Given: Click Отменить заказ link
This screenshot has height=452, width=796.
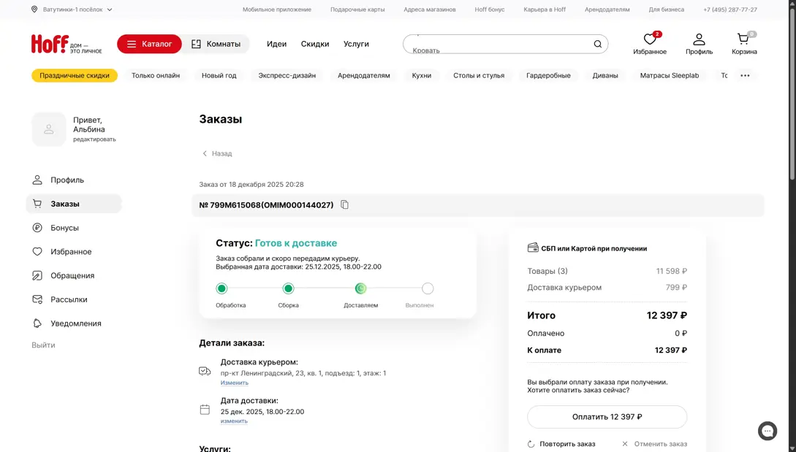Looking at the screenshot, I should [x=654, y=444].
